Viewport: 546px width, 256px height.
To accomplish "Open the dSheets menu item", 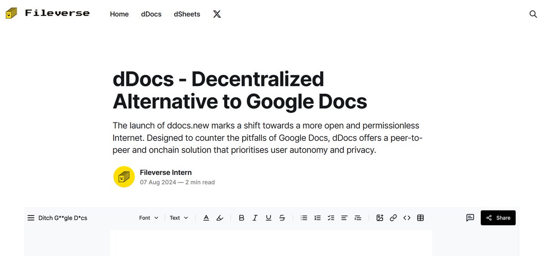I will tap(187, 14).
